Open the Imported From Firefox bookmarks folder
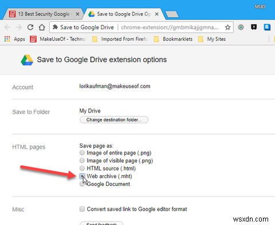 [x=120, y=39]
